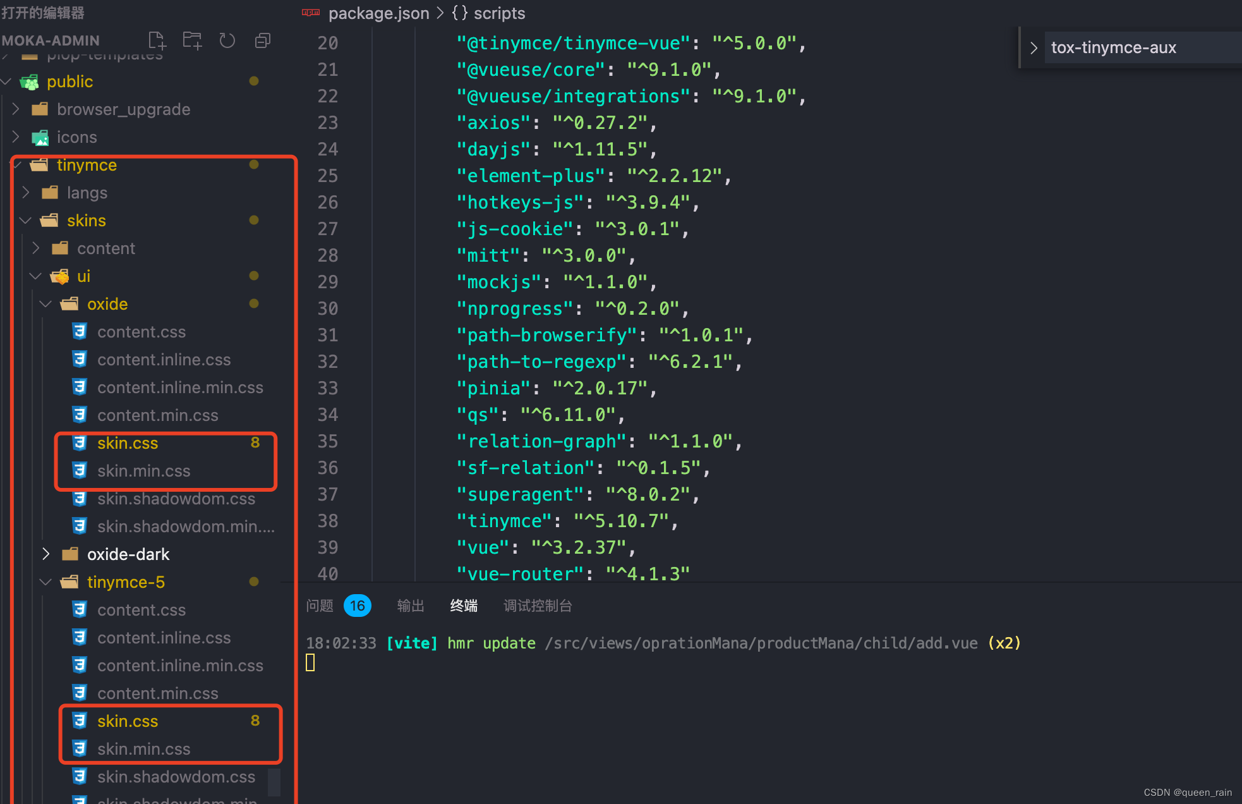
Task: Click the New Folder icon in explorer header
Action: point(192,41)
